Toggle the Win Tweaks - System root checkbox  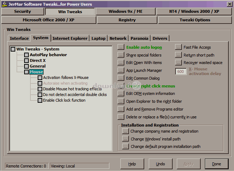pos(13,49)
